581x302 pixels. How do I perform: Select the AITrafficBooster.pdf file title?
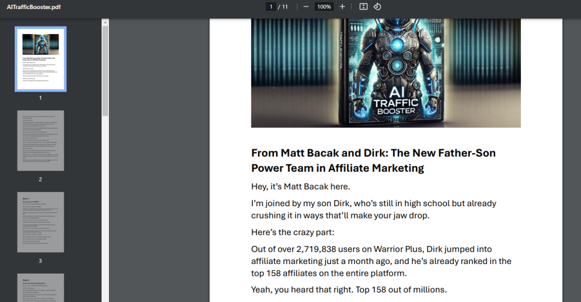[33, 7]
